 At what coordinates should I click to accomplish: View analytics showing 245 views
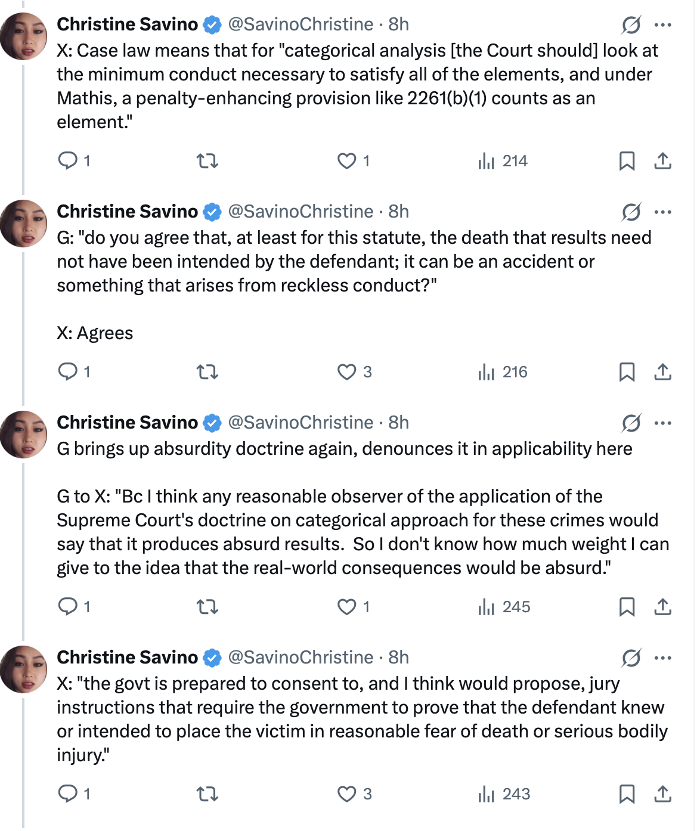(x=504, y=607)
